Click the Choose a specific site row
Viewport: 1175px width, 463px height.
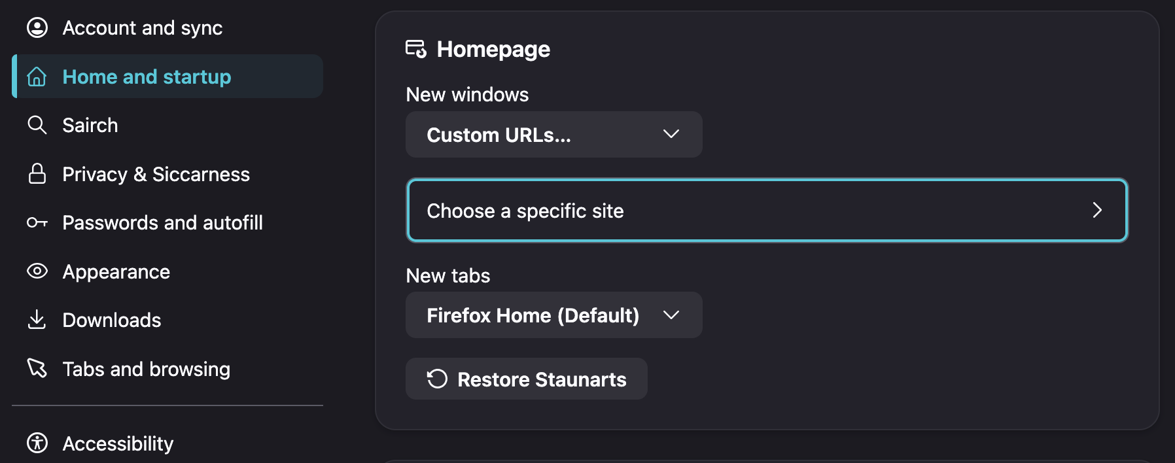[x=767, y=210]
